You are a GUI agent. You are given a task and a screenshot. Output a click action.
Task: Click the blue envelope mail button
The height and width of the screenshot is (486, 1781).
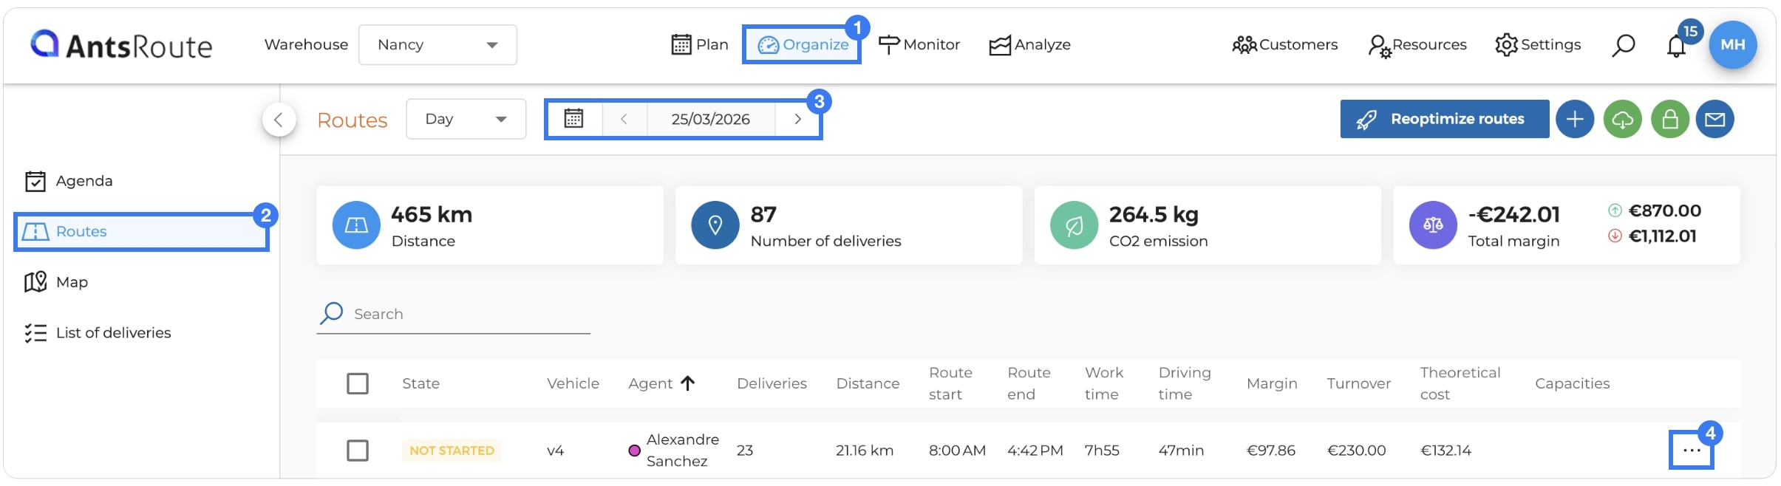(1714, 119)
